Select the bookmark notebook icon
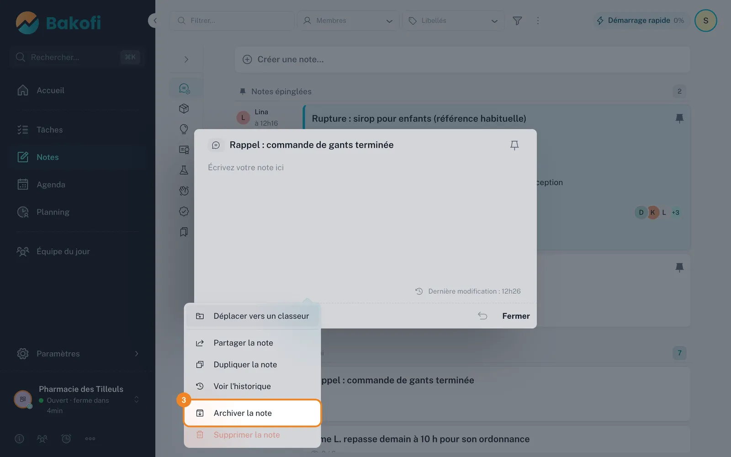731x457 pixels. (184, 232)
